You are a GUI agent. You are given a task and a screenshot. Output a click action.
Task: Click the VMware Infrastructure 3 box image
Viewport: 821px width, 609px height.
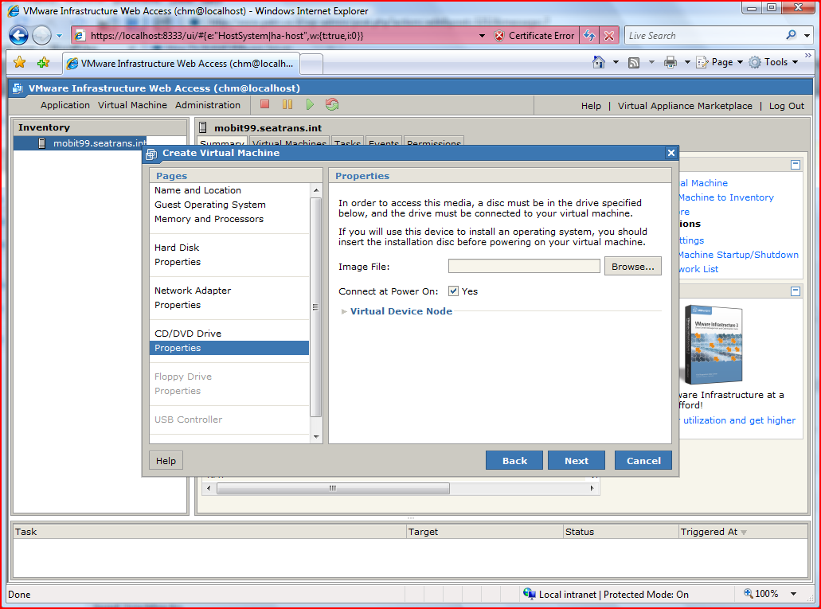(713, 345)
